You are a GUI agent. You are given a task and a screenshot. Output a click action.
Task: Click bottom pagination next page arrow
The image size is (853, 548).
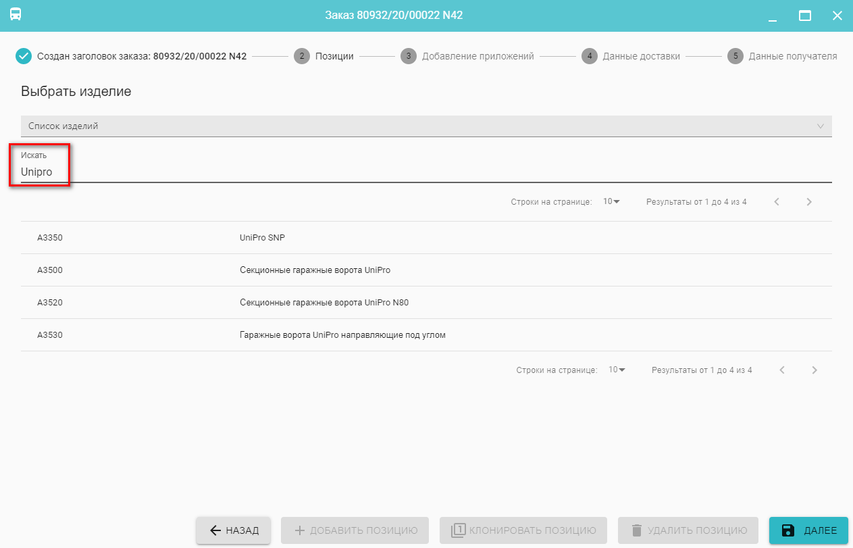[815, 370]
